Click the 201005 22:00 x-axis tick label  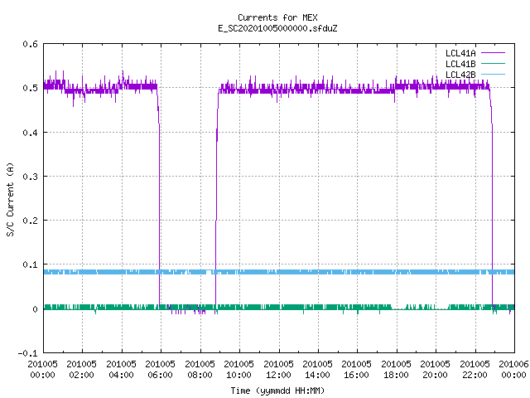475,369
